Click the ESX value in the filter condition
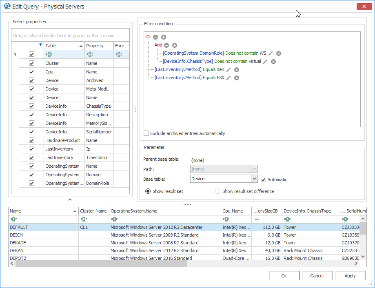The width and height of the screenshot is (375, 288). pos(220,78)
